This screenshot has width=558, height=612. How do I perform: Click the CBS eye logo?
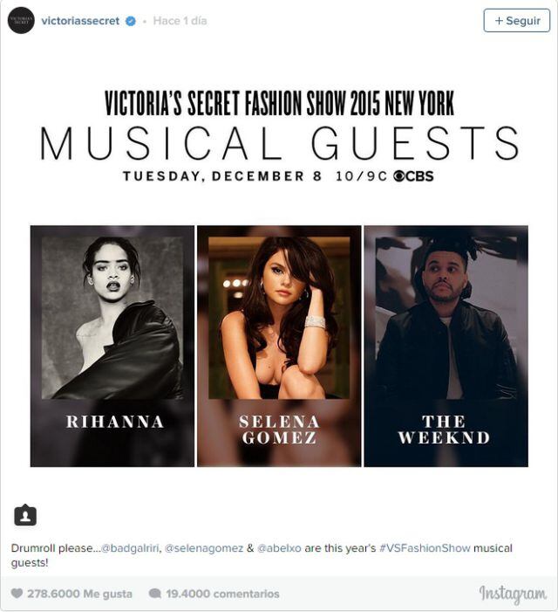coord(400,175)
